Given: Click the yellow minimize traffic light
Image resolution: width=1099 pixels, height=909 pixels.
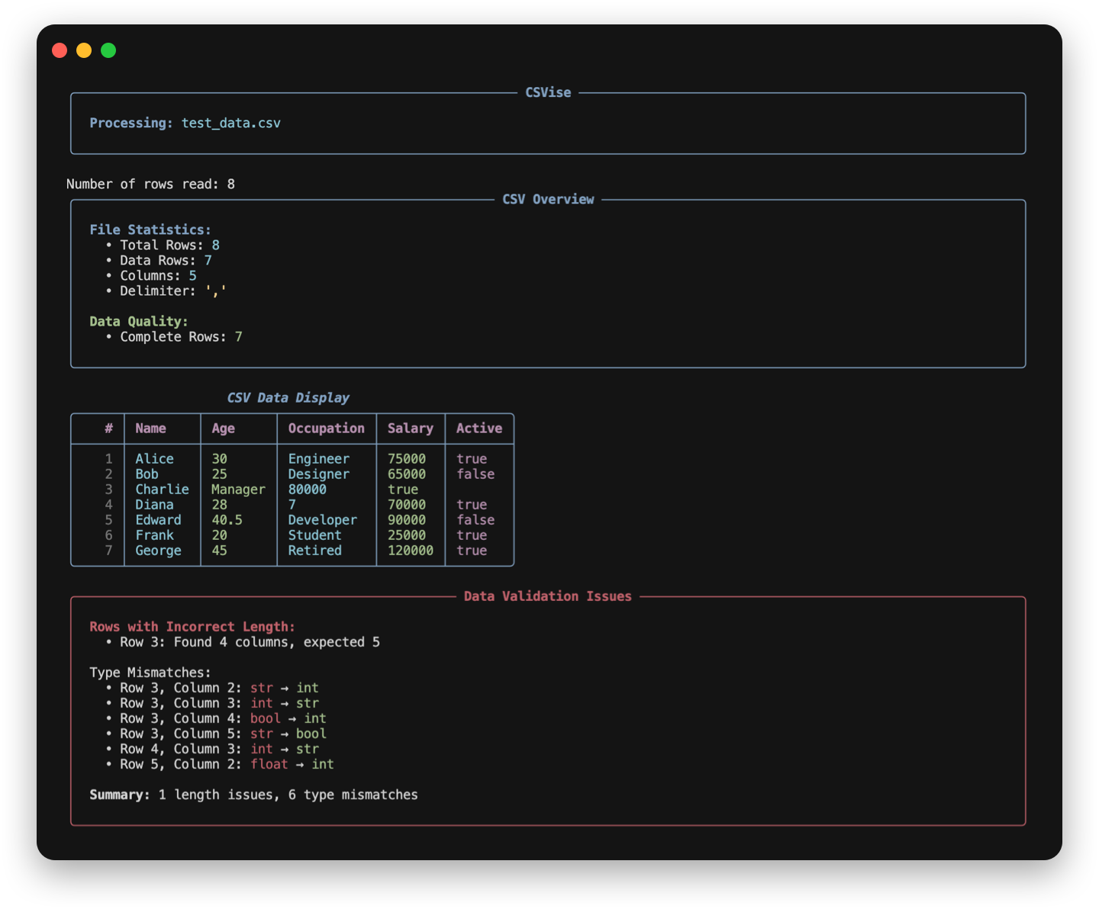Looking at the screenshot, I should pyautogui.click(x=84, y=50).
